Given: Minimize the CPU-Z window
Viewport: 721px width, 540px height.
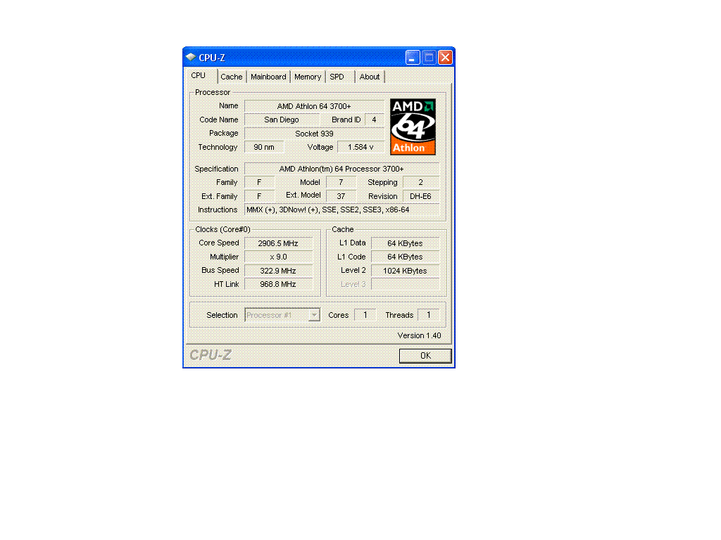Looking at the screenshot, I should tap(413, 58).
